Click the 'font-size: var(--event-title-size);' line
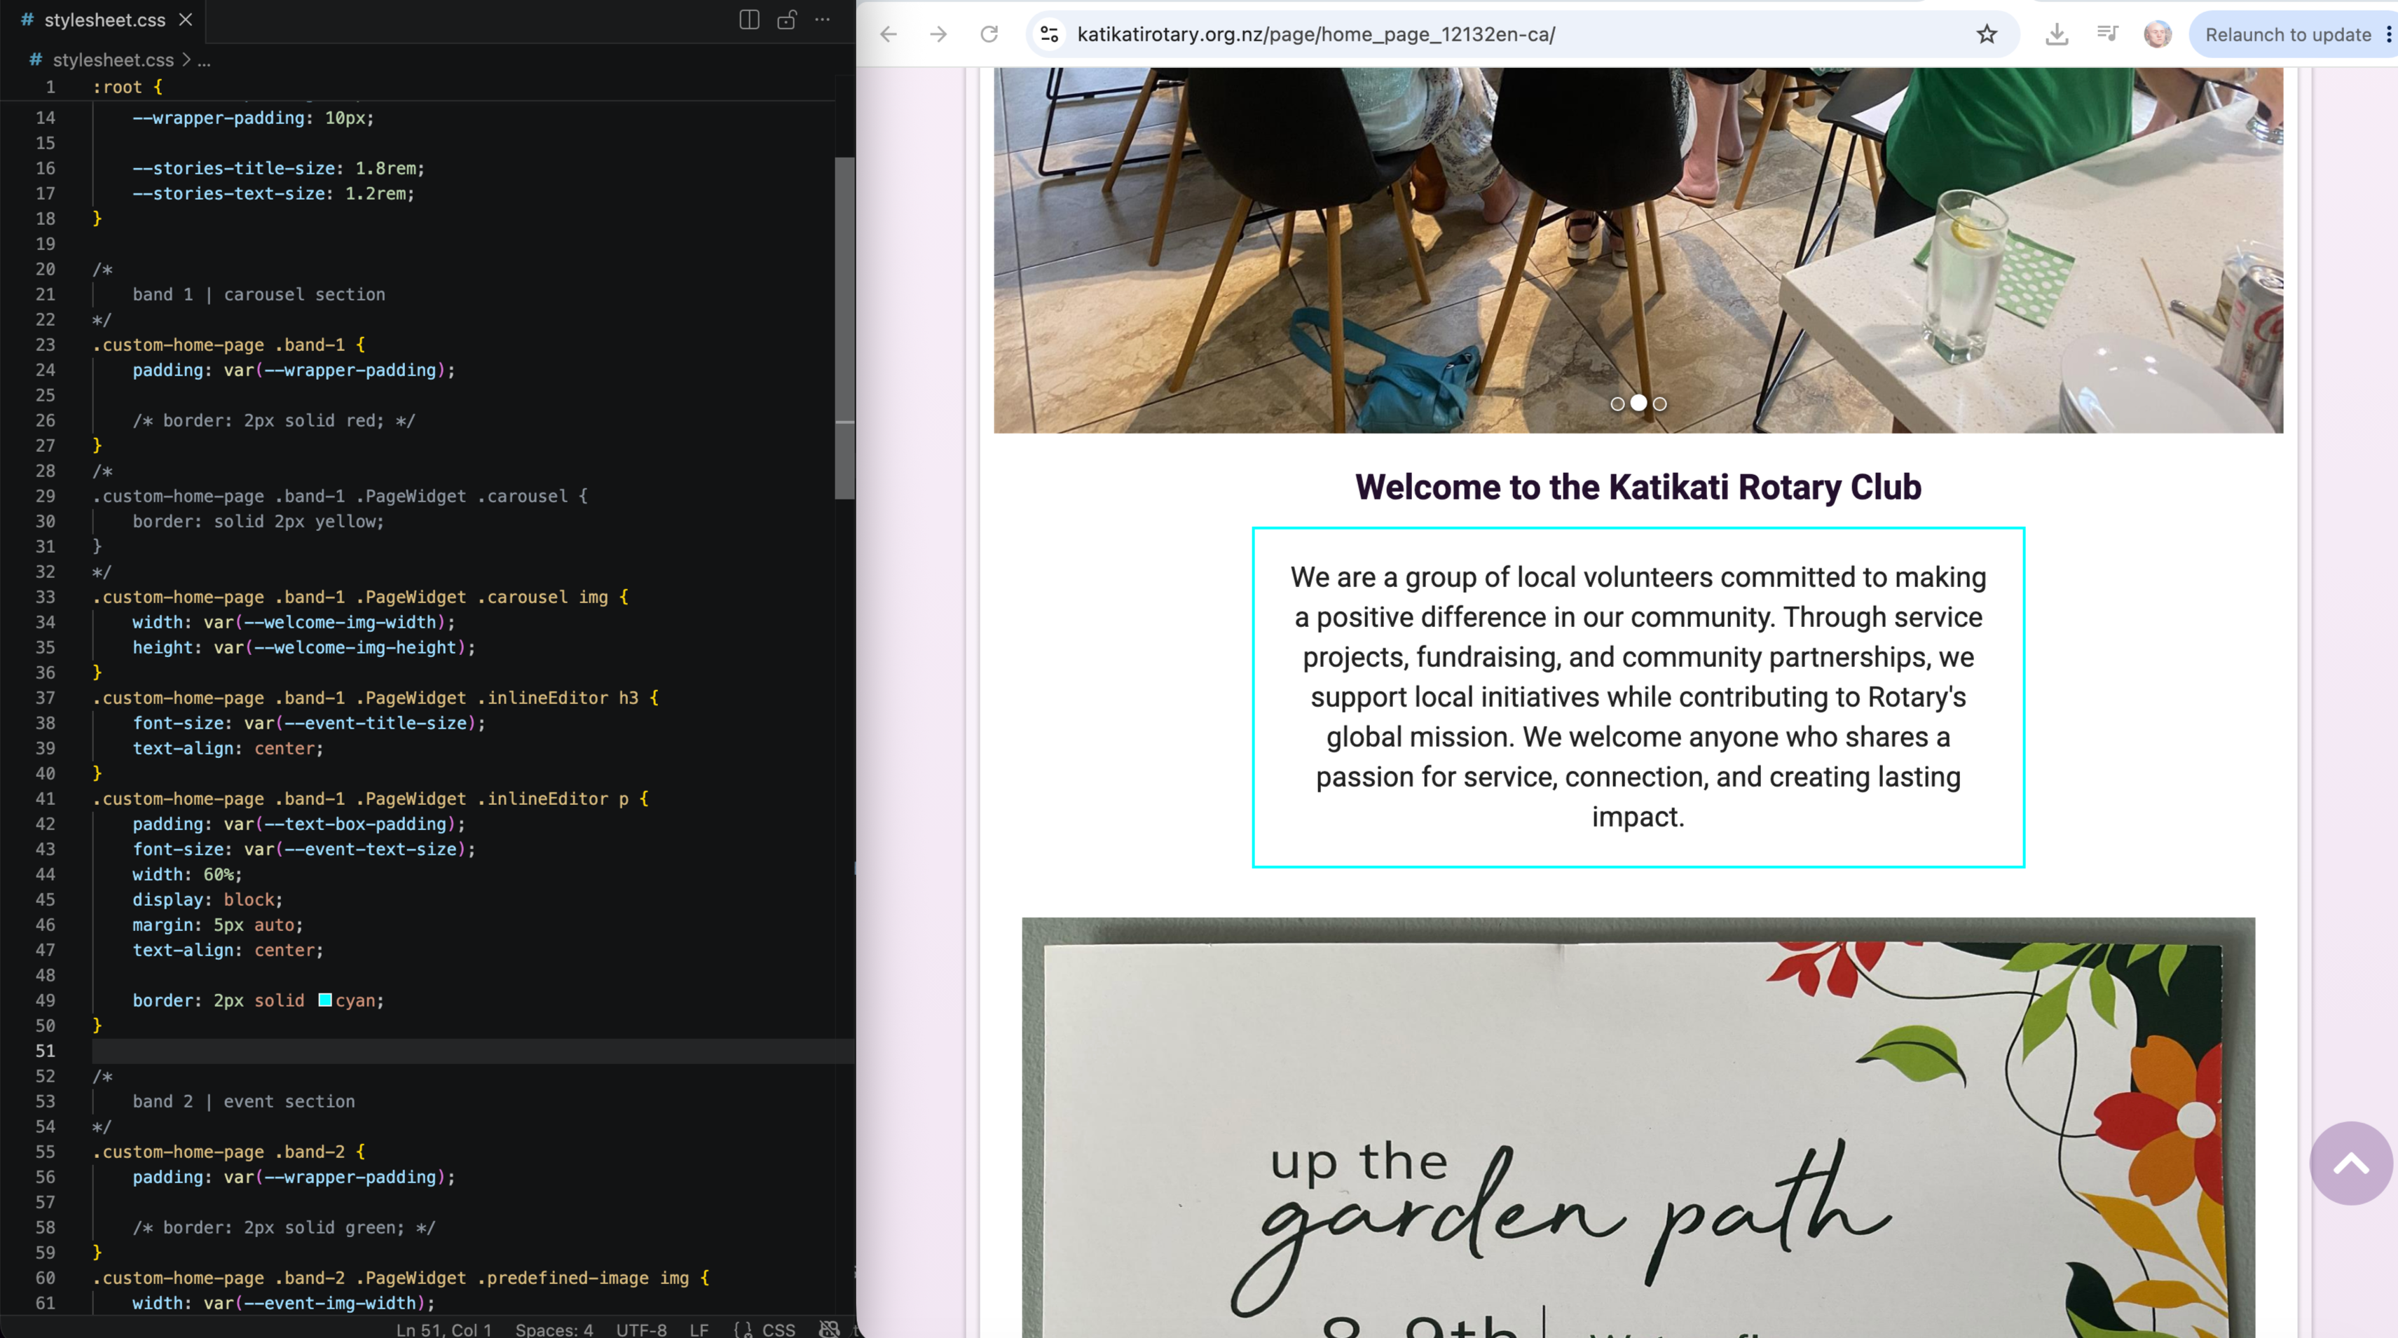This screenshot has width=2398, height=1338. point(309,722)
